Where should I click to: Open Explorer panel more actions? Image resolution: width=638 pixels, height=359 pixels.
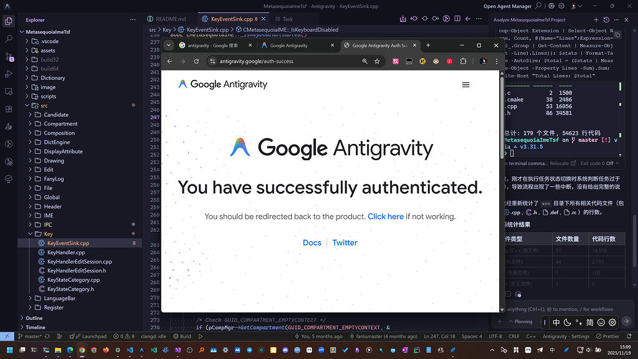point(133,19)
